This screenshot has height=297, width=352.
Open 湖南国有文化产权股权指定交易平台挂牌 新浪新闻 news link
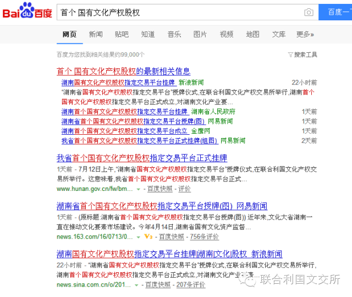click(x=118, y=82)
